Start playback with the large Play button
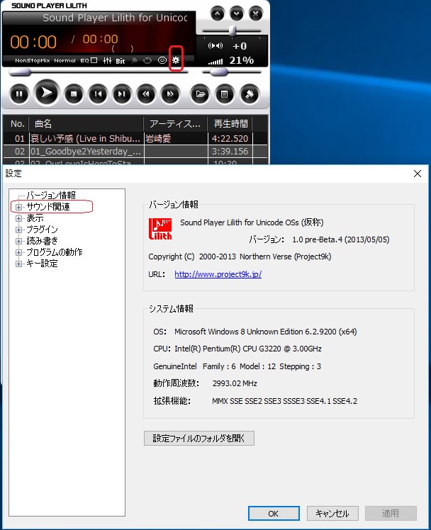431x530 pixels. tap(47, 93)
